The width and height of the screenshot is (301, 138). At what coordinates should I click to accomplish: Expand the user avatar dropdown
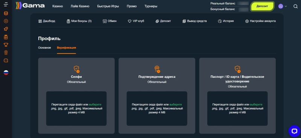tap(283, 6)
